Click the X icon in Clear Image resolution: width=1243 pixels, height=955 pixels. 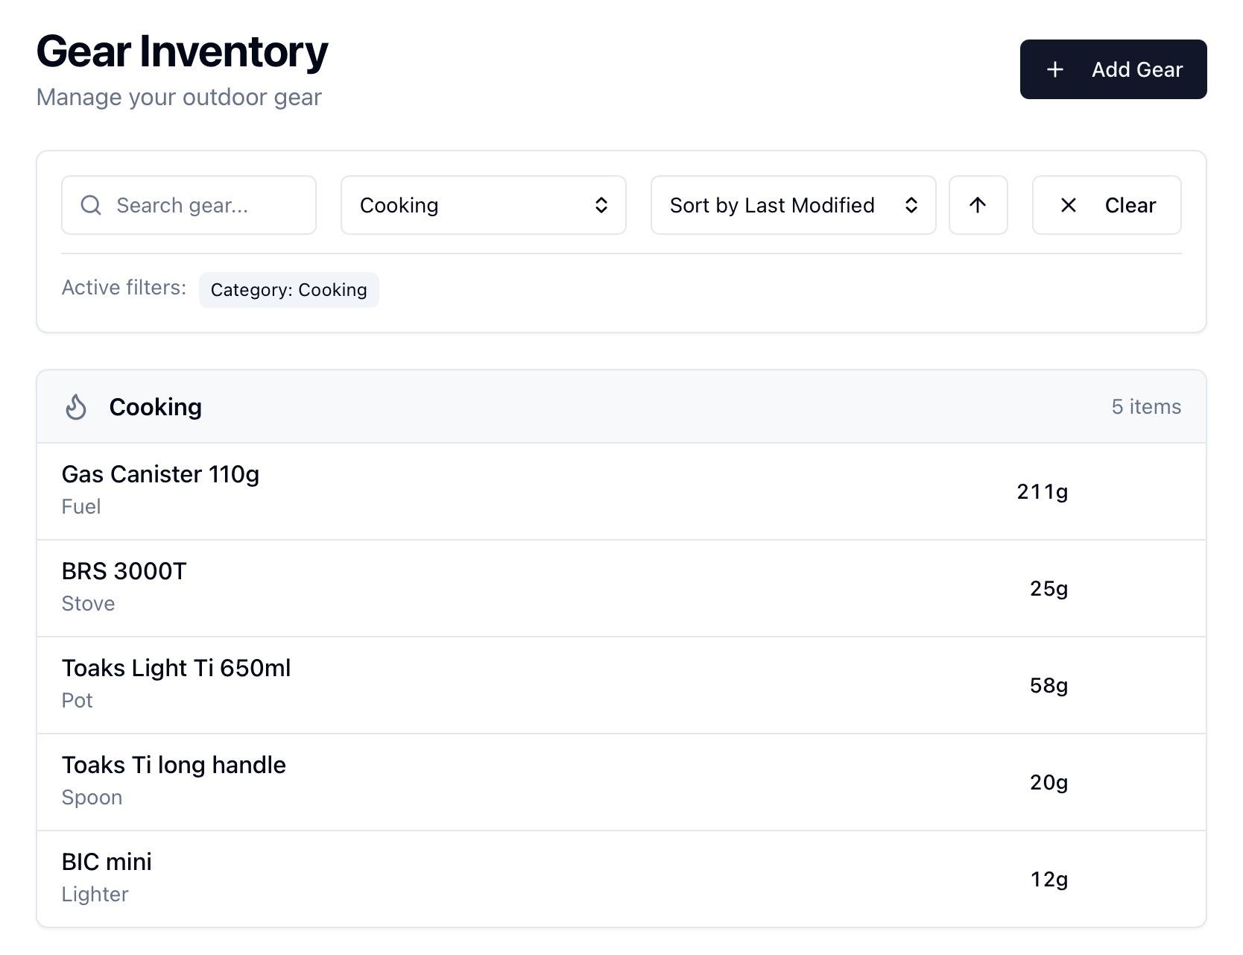[1068, 205]
